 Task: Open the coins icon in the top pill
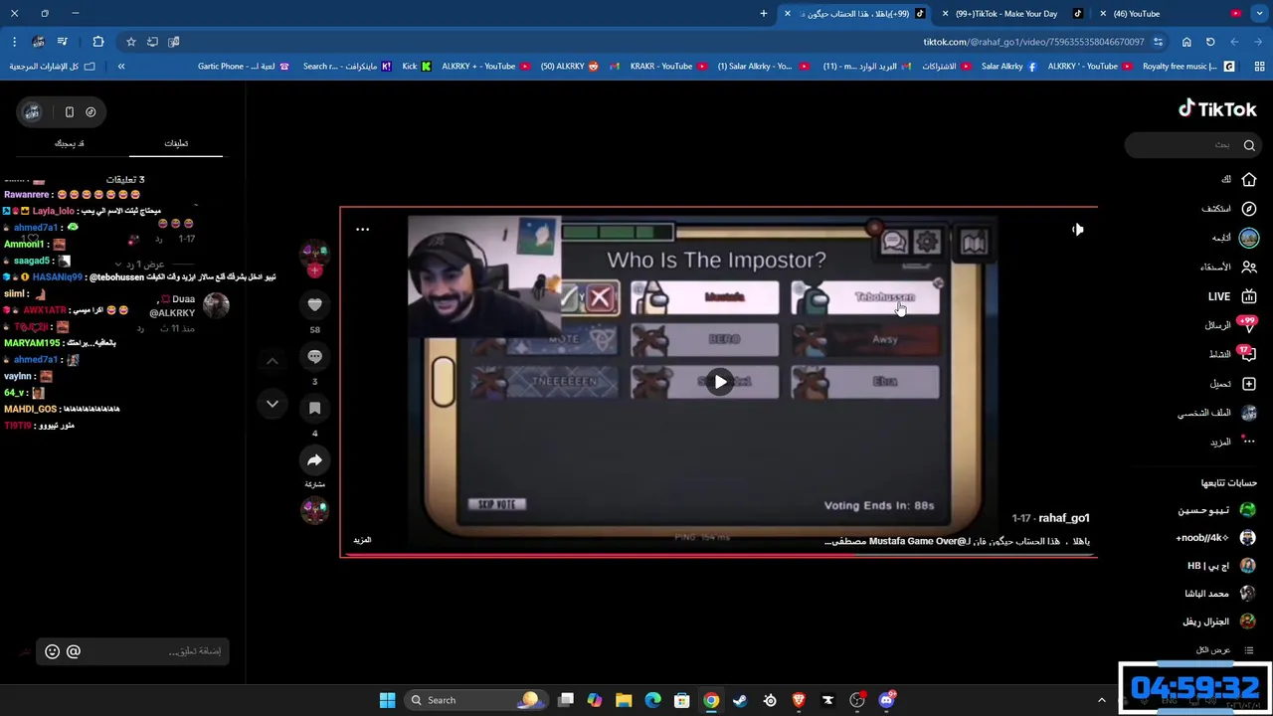click(x=91, y=112)
